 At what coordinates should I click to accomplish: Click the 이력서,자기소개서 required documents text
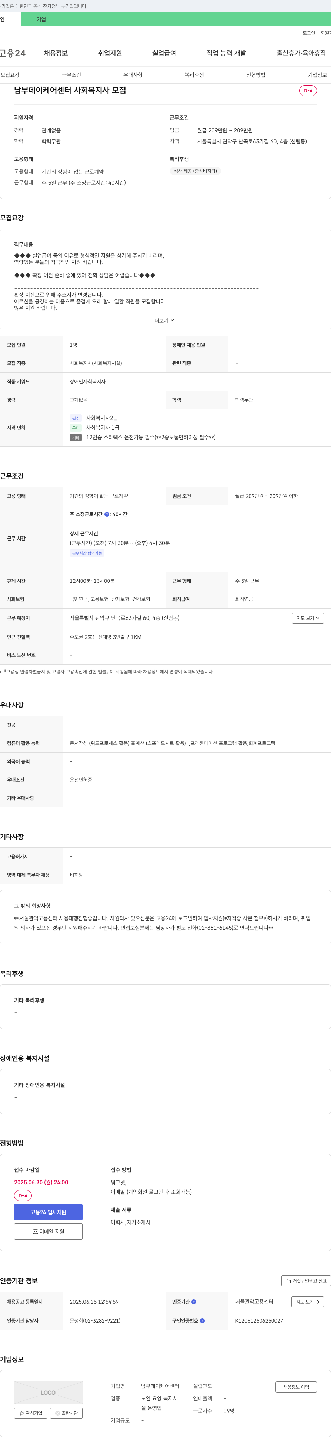[x=130, y=1222]
